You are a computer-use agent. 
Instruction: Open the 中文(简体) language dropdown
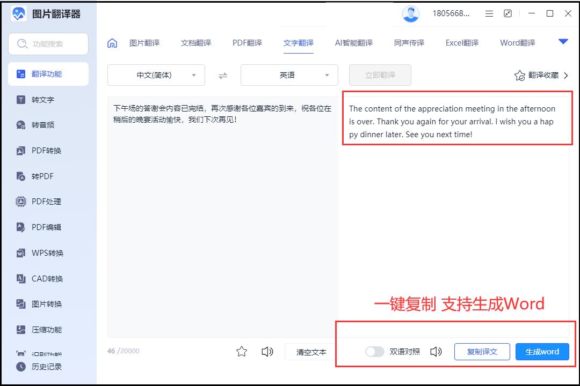[x=156, y=75]
